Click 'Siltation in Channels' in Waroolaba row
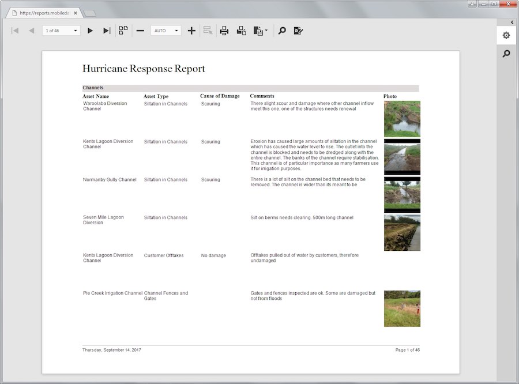Screen dimensions: 519x384 166,104
